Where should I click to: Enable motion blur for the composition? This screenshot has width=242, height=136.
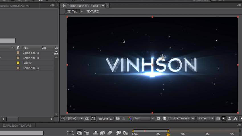pyautogui.click(x=109, y=133)
